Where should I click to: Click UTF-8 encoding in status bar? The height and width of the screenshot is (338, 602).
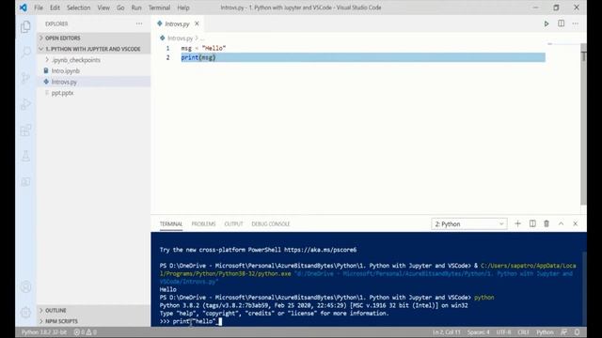pyautogui.click(x=504, y=332)
